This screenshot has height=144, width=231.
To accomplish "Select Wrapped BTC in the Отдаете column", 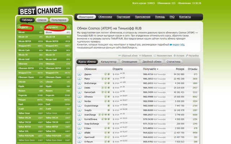I will click(x=30, y=46).
